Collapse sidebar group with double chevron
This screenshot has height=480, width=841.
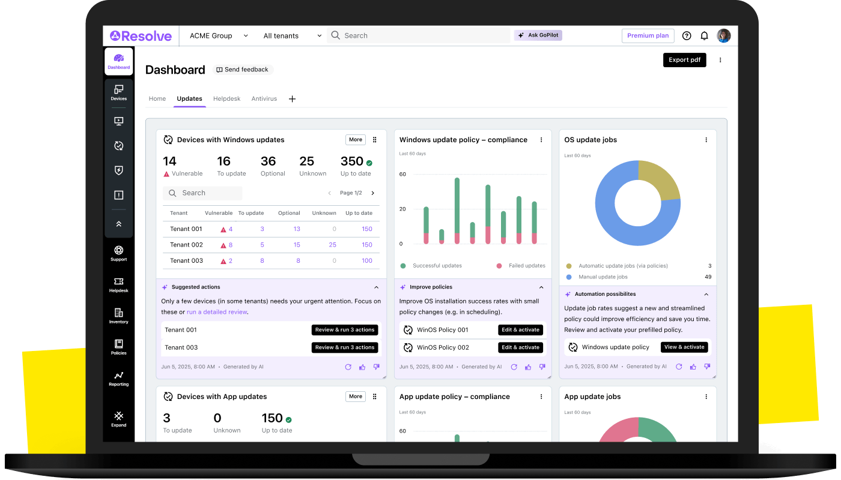tap(118, 224)
